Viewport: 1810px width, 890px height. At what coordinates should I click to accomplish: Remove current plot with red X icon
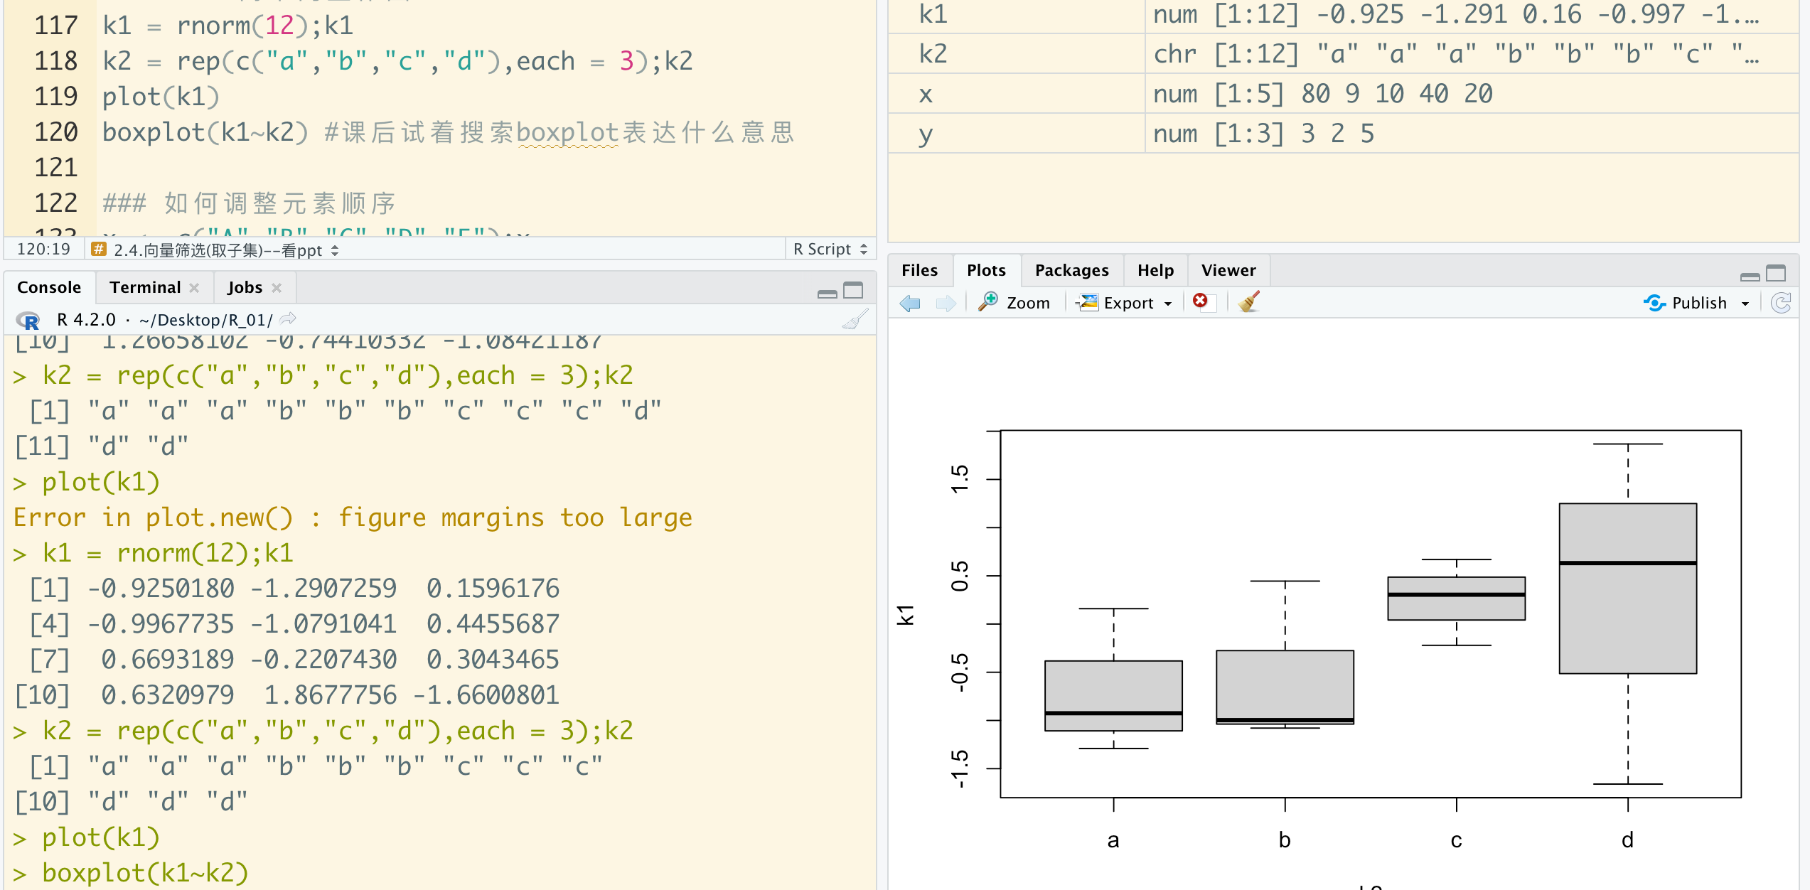click(1201, 301)
